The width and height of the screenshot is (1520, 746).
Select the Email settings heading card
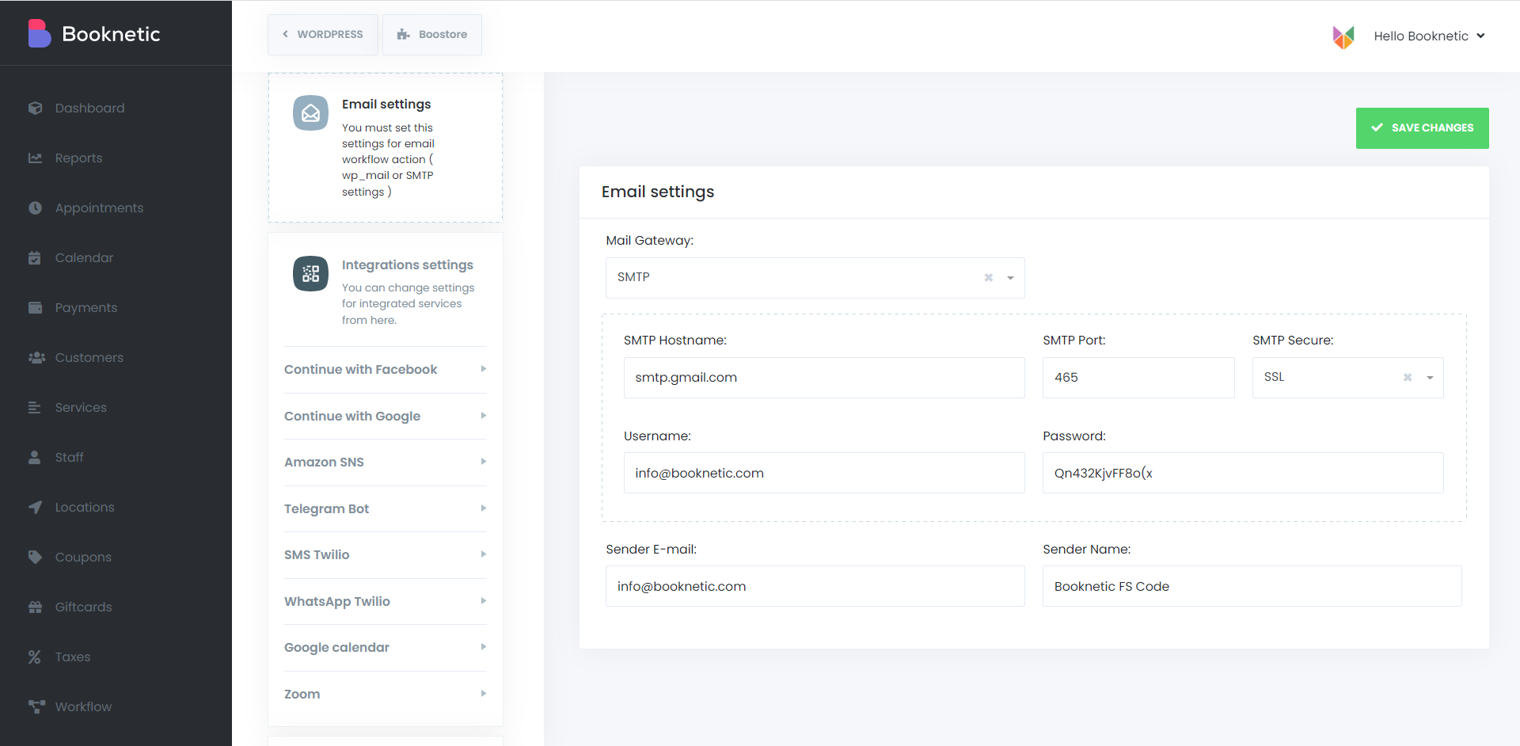tap(386, 147)
